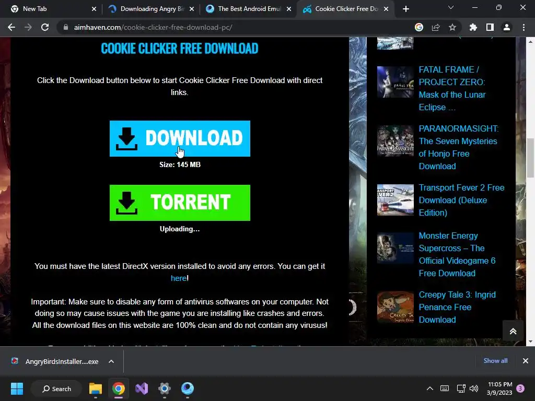Jump to top with double-chevron button
The image size is (535, 401).
513,331
